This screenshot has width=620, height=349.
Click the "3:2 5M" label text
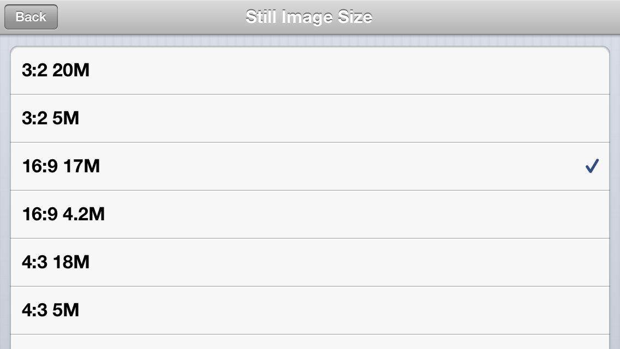pyautogui.click(x=51, y=119)
